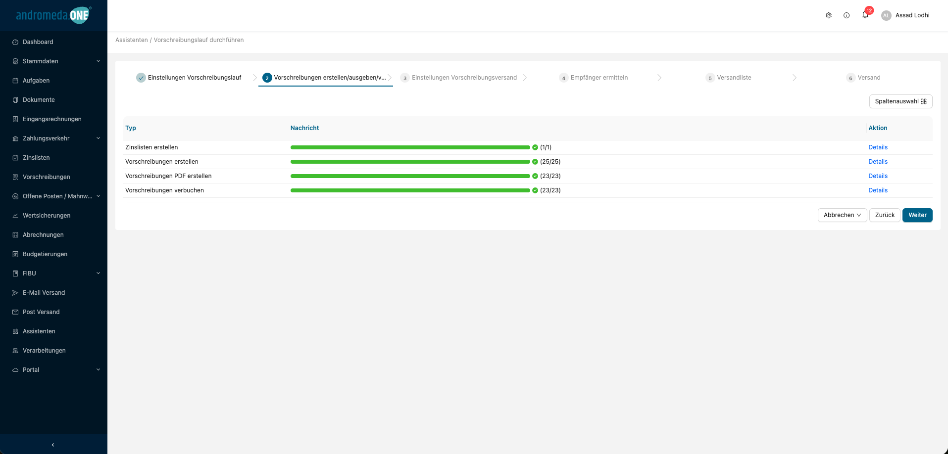Click the Dashboard sidebar icon
The image size is (948, 454).
click(x=15, y=42)
